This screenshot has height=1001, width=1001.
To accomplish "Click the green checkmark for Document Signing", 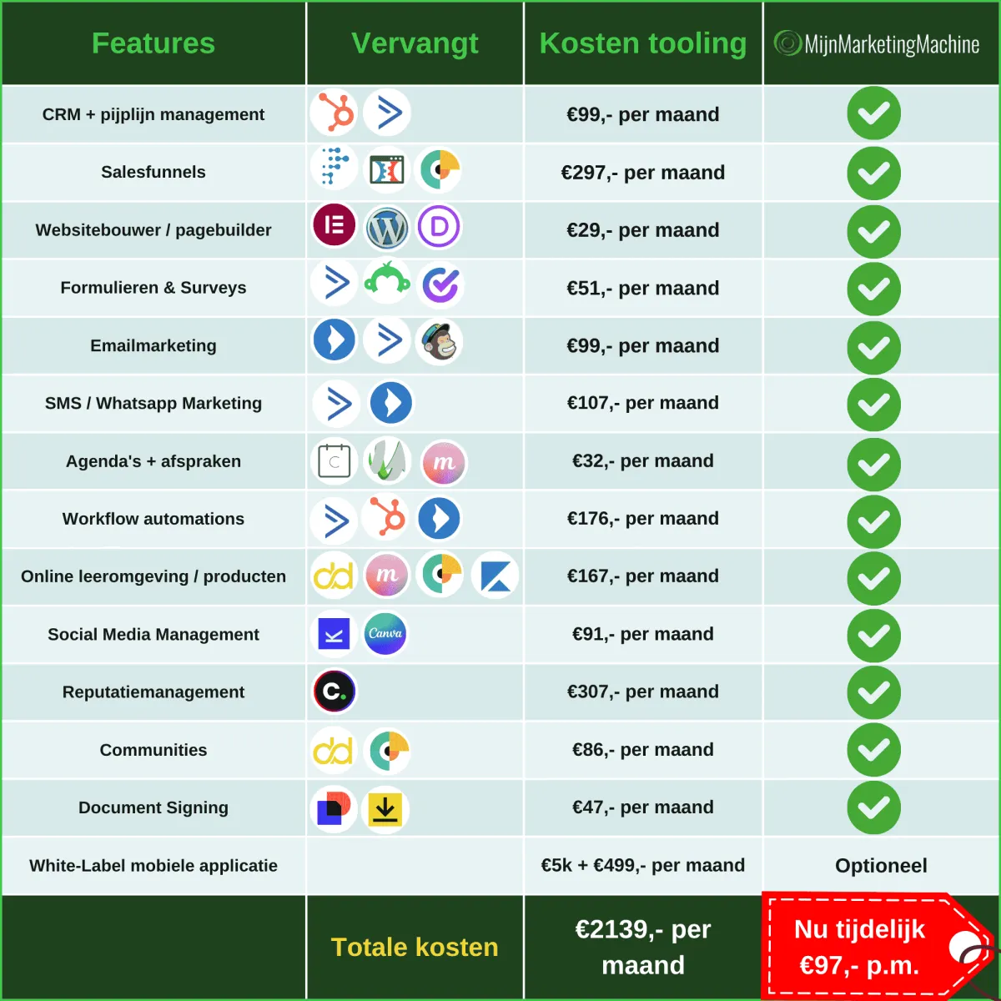I will tap(874, 807).
